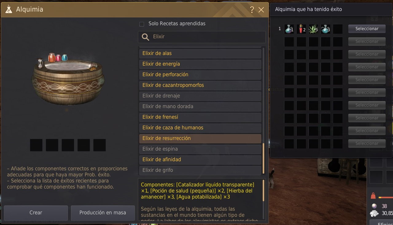This screenshot has height=225, width=393.
Task: Select the transparent liquid catalyst ingredient icon
Action: tap(289, 29)
